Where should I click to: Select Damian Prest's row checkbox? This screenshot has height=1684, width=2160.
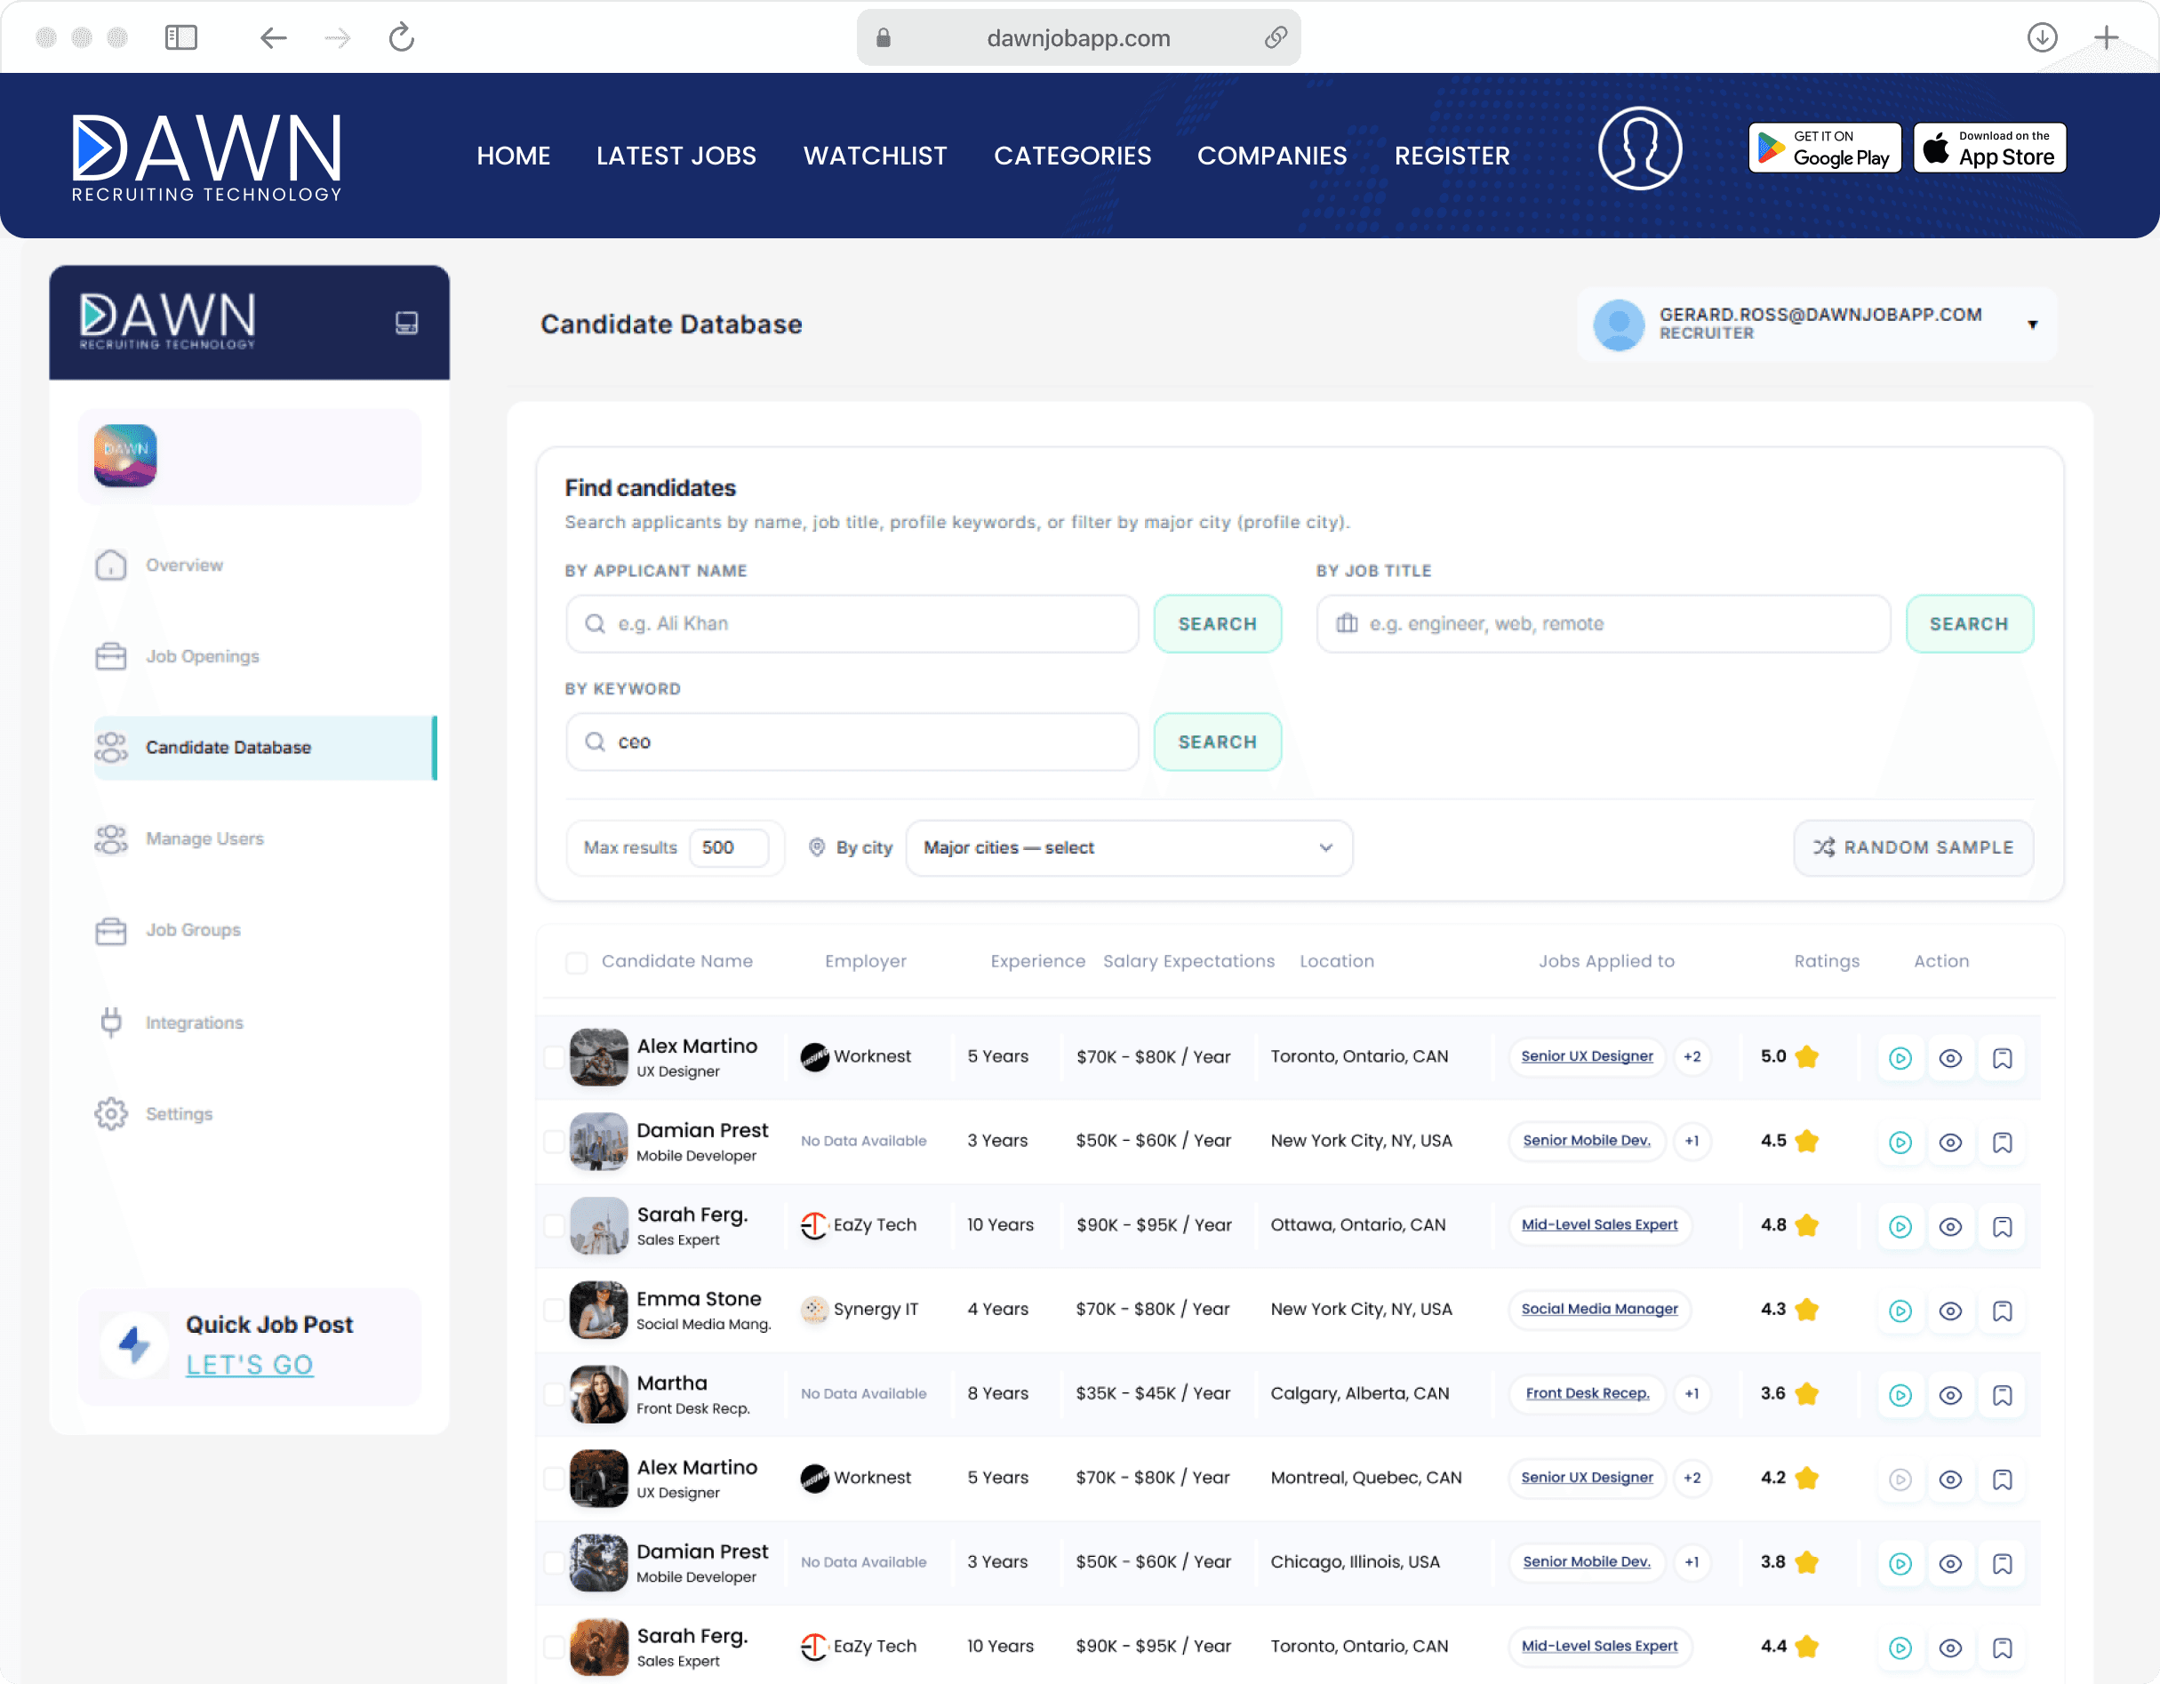[554, 1142]
